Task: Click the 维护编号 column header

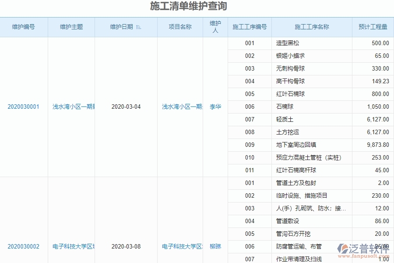Action: point(23,27)
